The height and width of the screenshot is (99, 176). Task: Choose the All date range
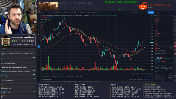tap(61, 73)
